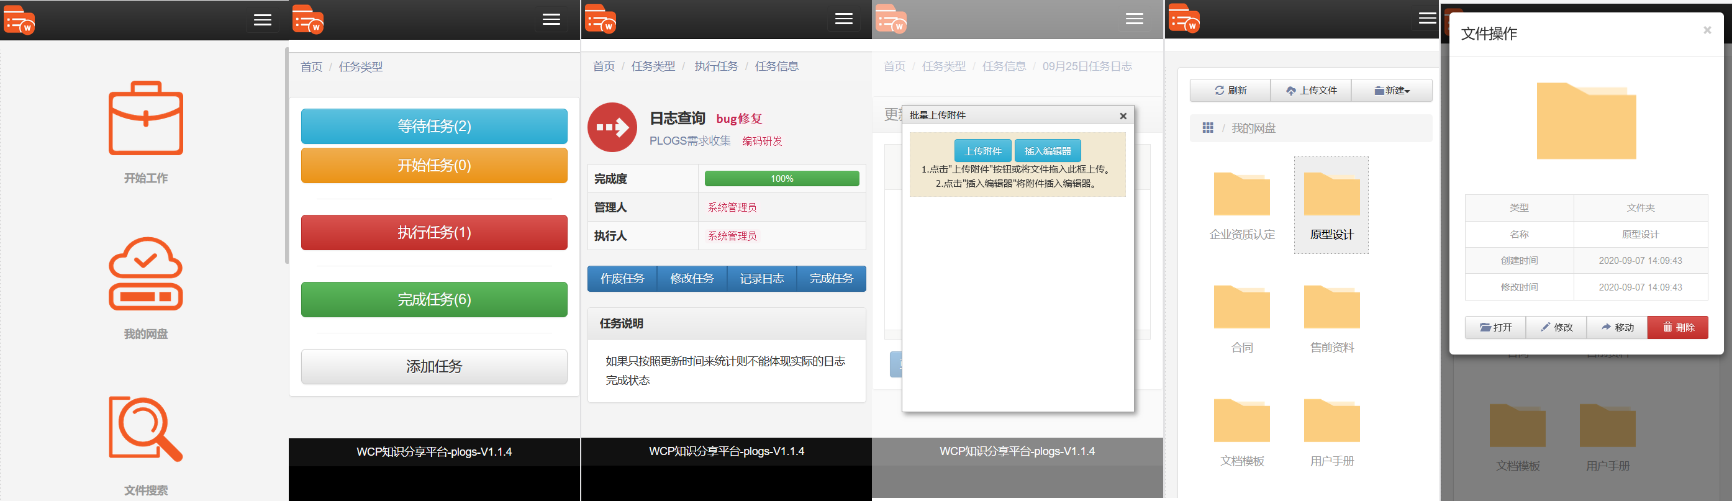The height and width of the screenshot is (501, 1732).
Task: Select the 修改任务 action
Action: point(692,279)
